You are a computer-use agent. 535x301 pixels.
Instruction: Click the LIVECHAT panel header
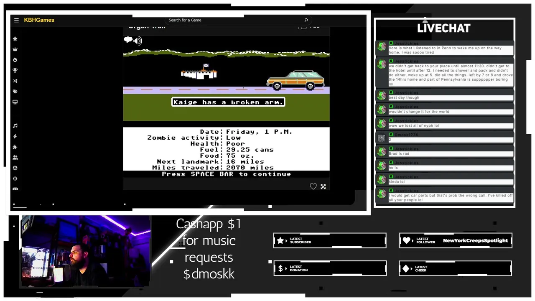tap(444, 28)
